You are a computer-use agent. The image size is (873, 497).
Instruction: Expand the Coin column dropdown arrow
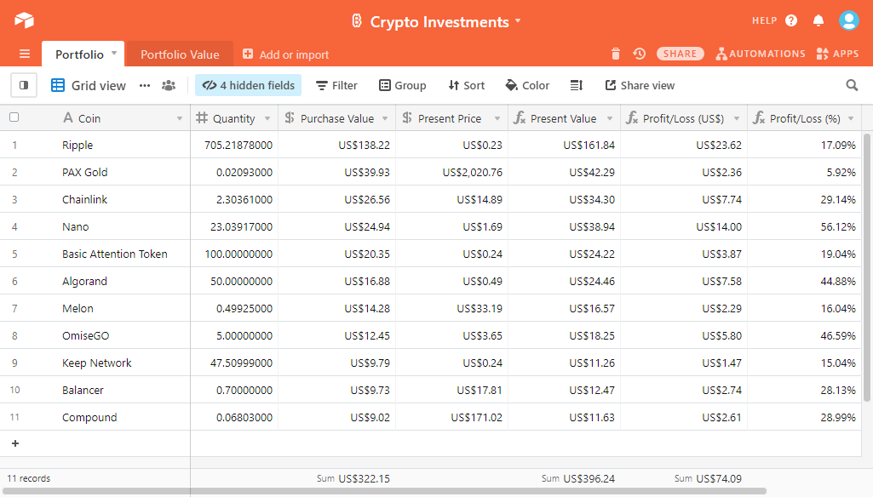click(180, 118)
